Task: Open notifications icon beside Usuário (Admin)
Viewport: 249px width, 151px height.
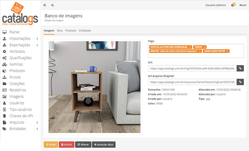Action: point(233,5)
